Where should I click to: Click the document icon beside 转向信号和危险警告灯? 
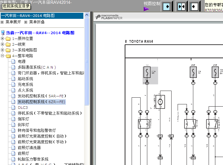coord(13,131)
